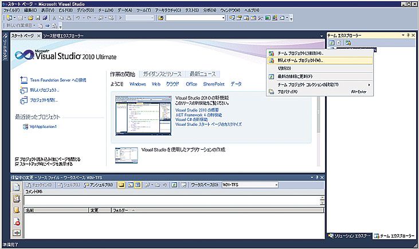Viewport: 419px width, 249px height.
Task: Click the Cut scissors icon
Action: 54,18
